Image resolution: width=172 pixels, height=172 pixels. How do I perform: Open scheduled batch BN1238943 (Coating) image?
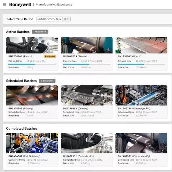pos(87,95)
